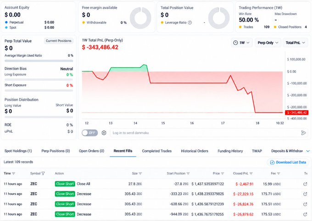
Task: Click the Total Position Value donut chart
Action: click(x=219, y=18)
